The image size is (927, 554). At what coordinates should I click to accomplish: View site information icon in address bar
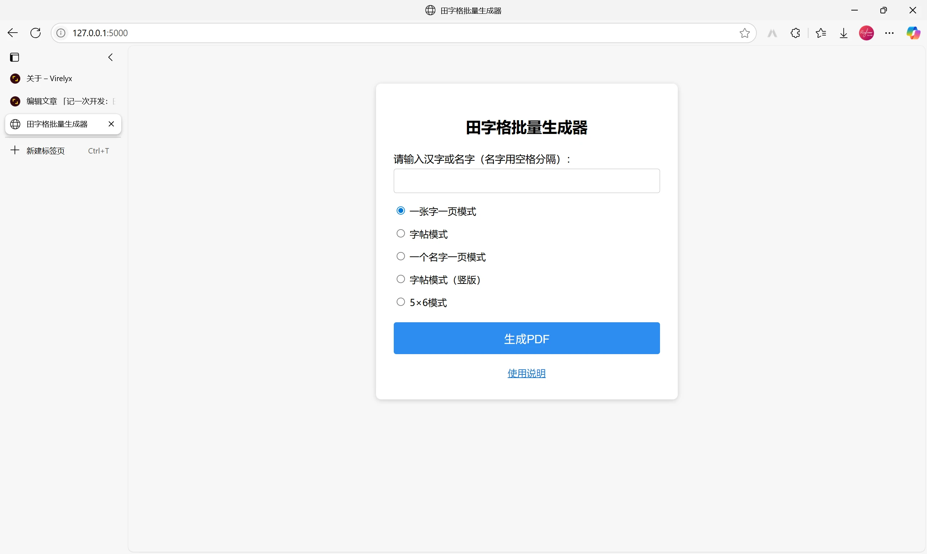click(x=61, y=33)
